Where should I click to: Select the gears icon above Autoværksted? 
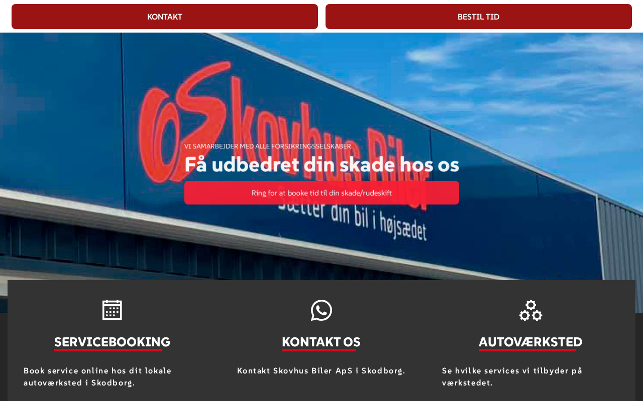530,310
